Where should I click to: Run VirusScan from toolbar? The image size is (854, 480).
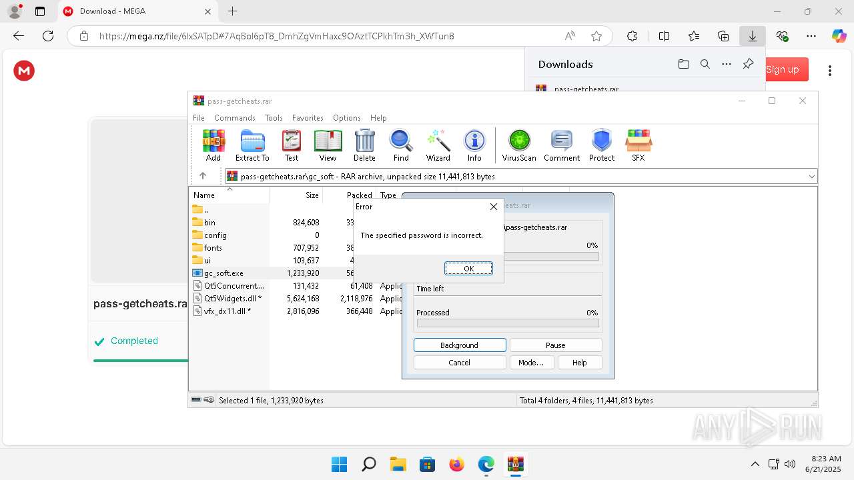[519, 145]
